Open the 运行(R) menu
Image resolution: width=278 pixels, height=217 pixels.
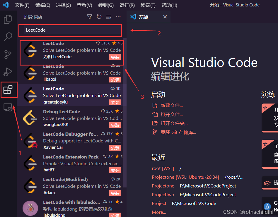click(x=127, y=5)
